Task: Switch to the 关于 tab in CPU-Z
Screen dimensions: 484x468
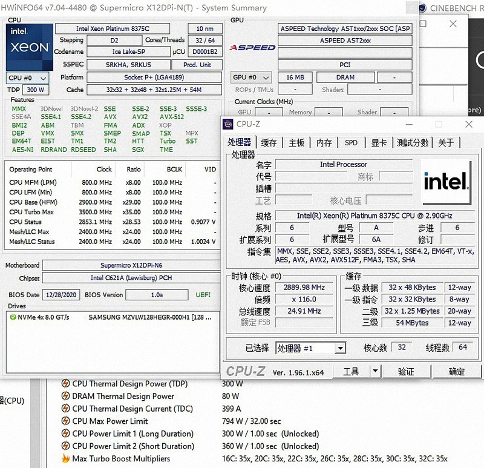Action: point(446,143)
